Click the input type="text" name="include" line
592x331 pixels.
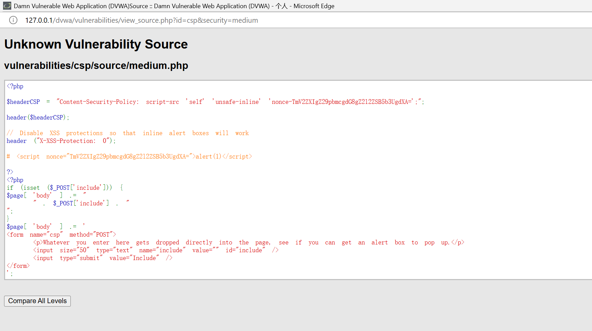tap(156, 250)
